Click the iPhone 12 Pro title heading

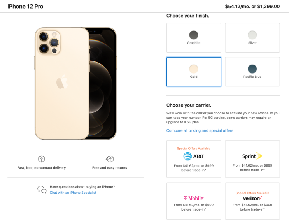click(25, 6)
